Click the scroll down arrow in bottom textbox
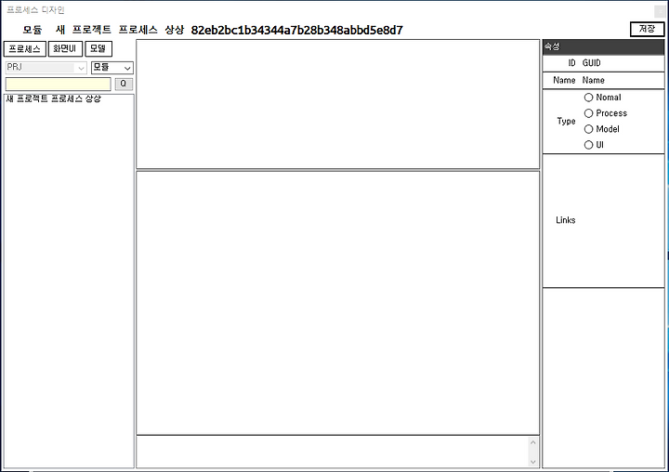The width and height of the screenshot is (669, 472). [533, 462]
